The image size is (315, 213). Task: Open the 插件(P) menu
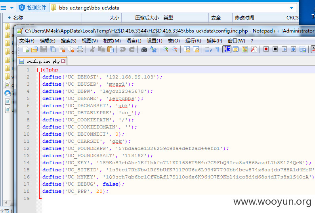(214, 41)
